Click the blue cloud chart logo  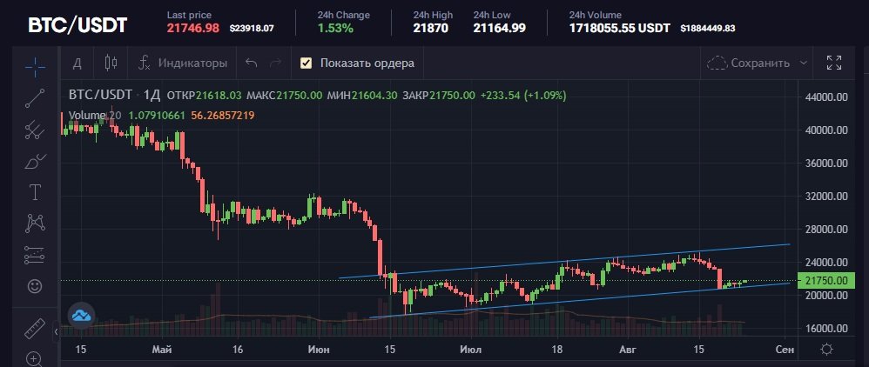(x=82, y=316)
